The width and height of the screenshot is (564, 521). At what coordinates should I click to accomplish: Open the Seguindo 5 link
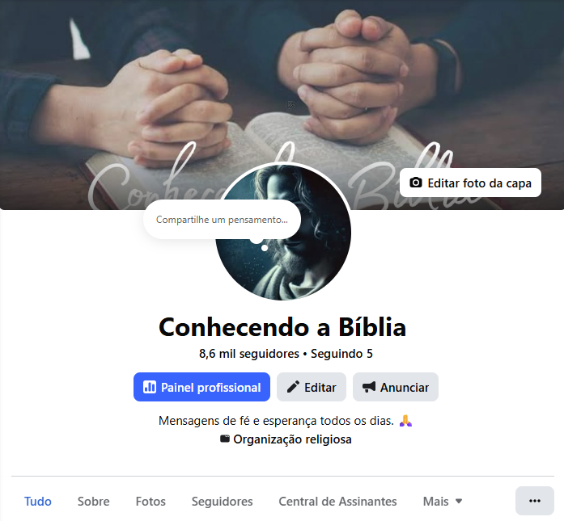341,353
